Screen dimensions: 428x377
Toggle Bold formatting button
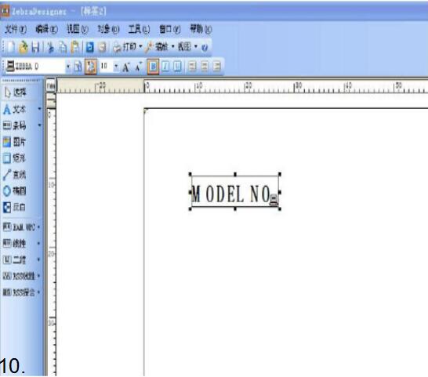coord(153,67)
